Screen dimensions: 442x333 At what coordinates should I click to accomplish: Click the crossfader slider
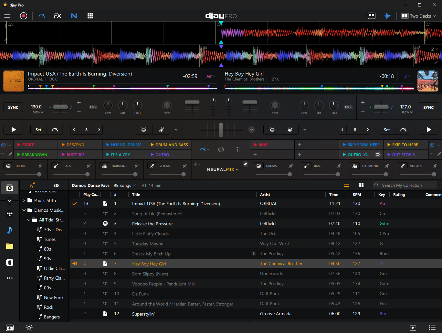pos(221,130)
